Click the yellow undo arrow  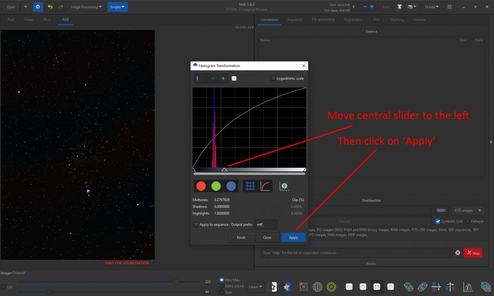pyautogui.click(x=50, y=7)
